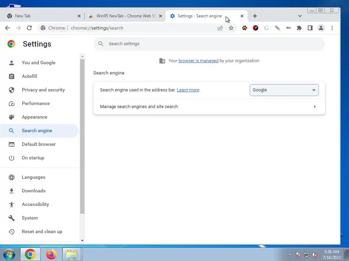
Task: Open Default browser settings
Action: [x=39, y=144]
